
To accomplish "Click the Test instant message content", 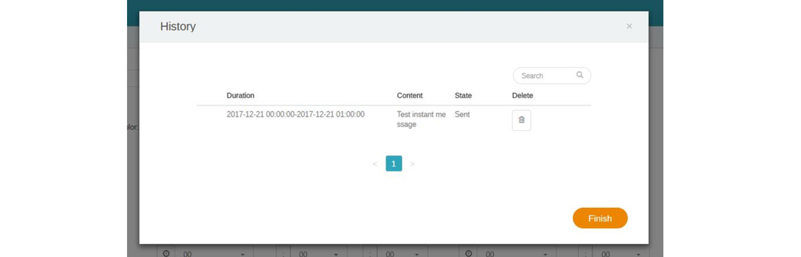I will (421, 119).
